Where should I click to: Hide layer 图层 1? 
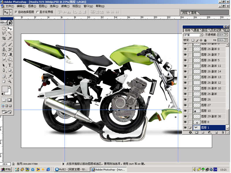185,127
